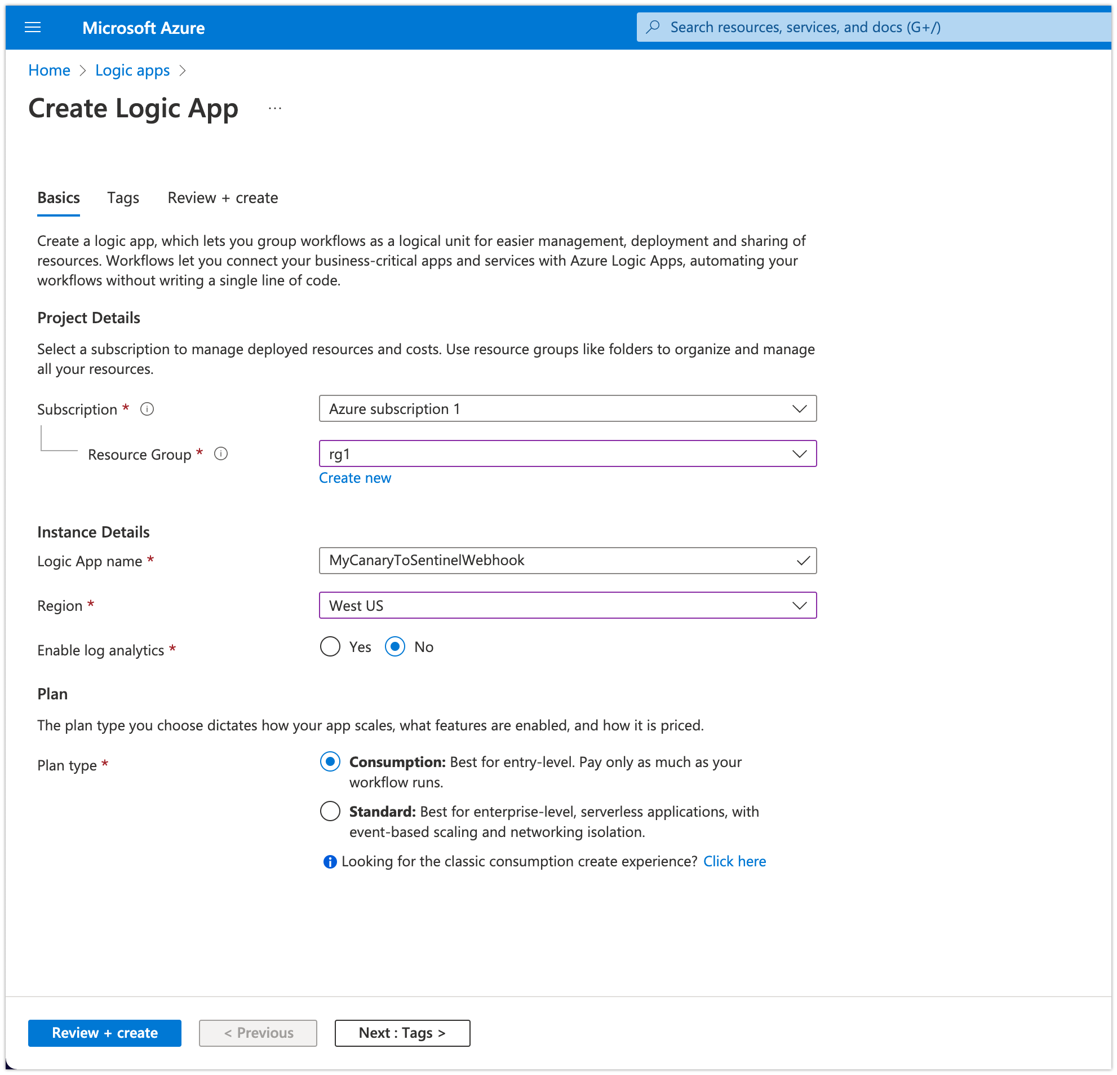Expand the Resource Group dropdown showing rg1
The width and height of the screenshot is (1117, 1075).
tap(568, 454)
